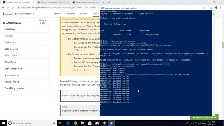Click the address bar URL
This screenshot has width=224, height=126.
(60, 8)
